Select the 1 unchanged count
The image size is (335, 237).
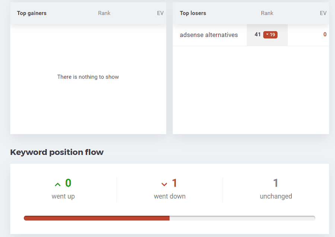pos(275,183)
